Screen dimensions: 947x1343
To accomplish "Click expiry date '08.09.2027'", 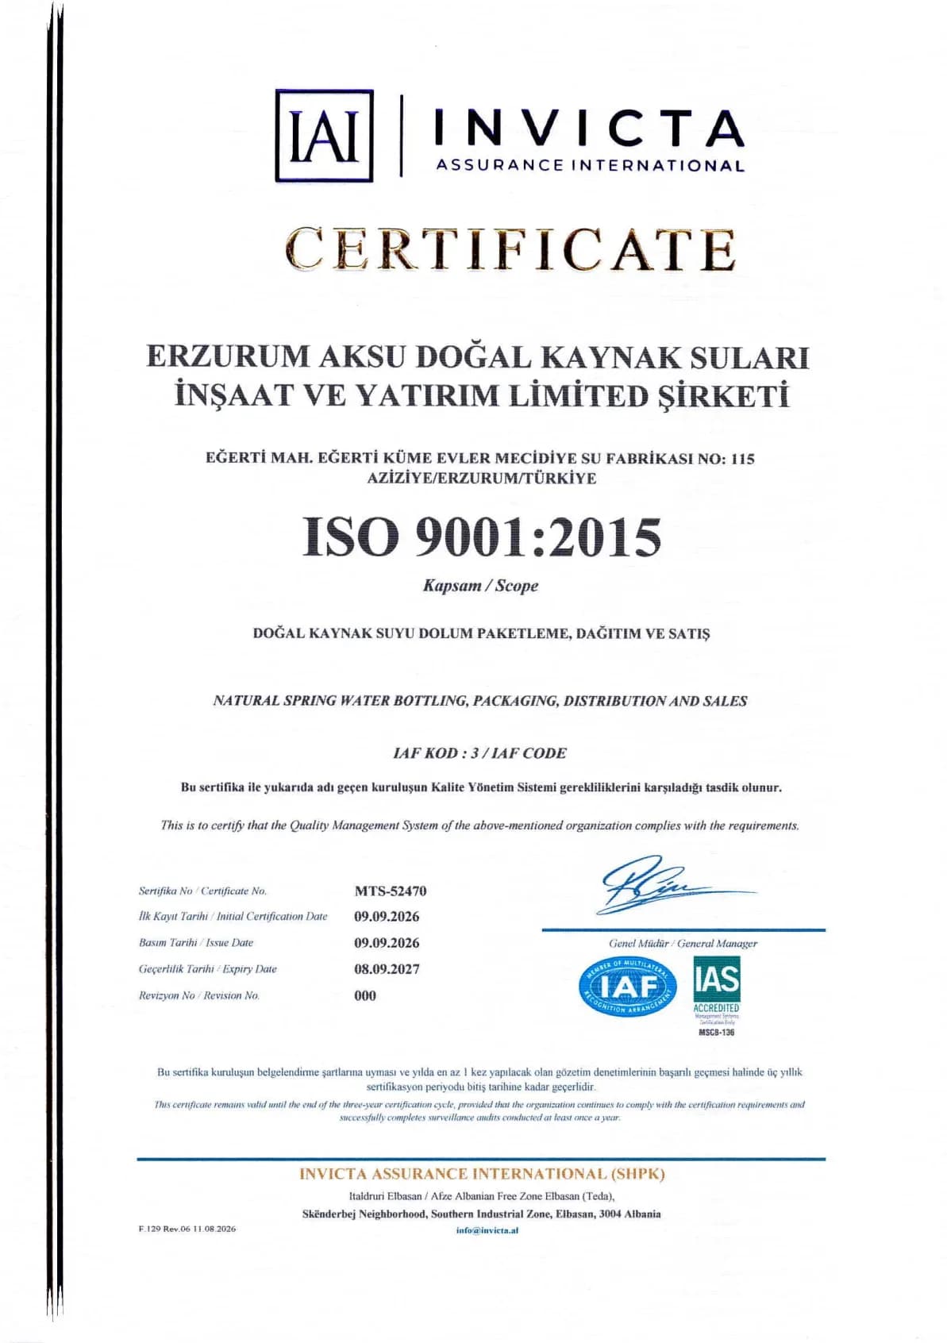I will coord(387,969).
